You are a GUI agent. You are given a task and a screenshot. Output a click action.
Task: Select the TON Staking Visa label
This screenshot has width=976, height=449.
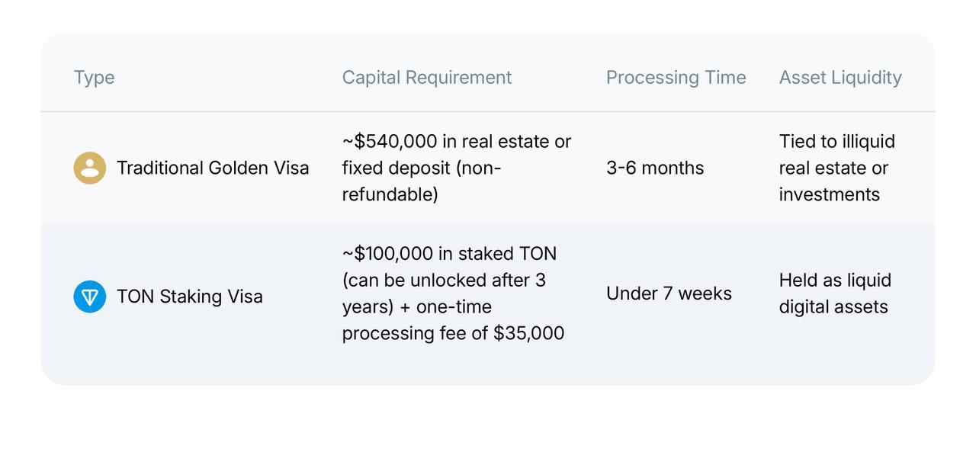(x=190, y=297)
